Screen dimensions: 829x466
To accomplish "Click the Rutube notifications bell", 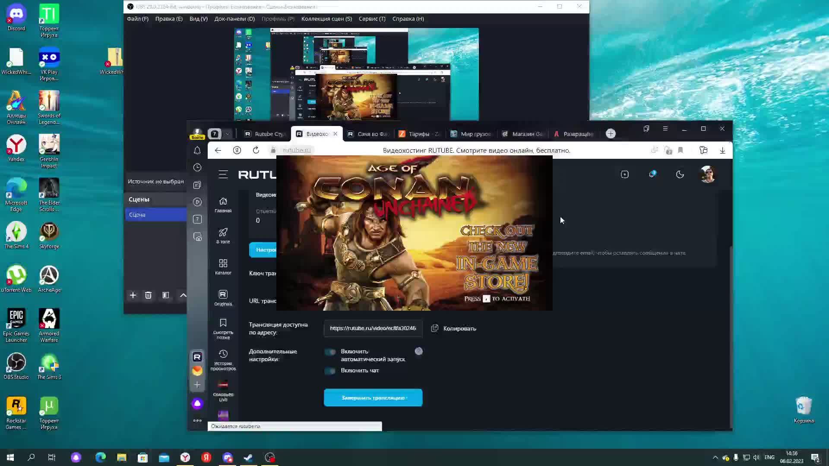I will (x=652, y=174).
